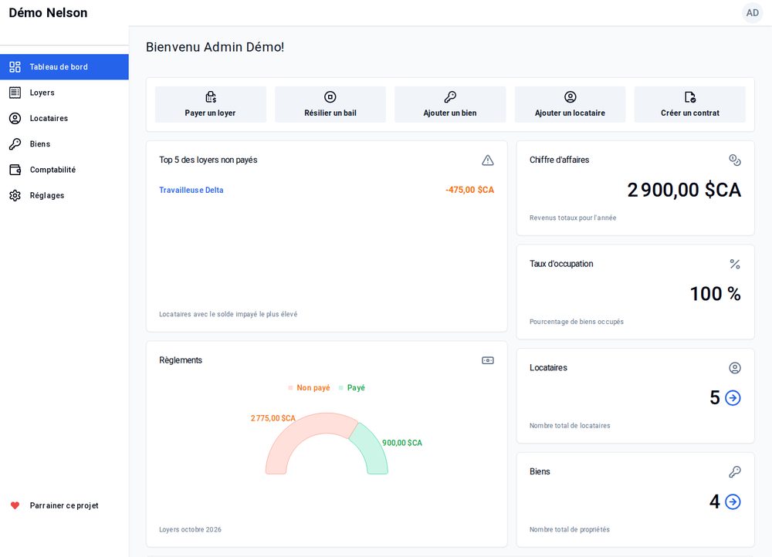The width and height of the screenshot is (772, 557).
Task: Click the Locataires person icon in sidebar
Action: coord(15,118)
